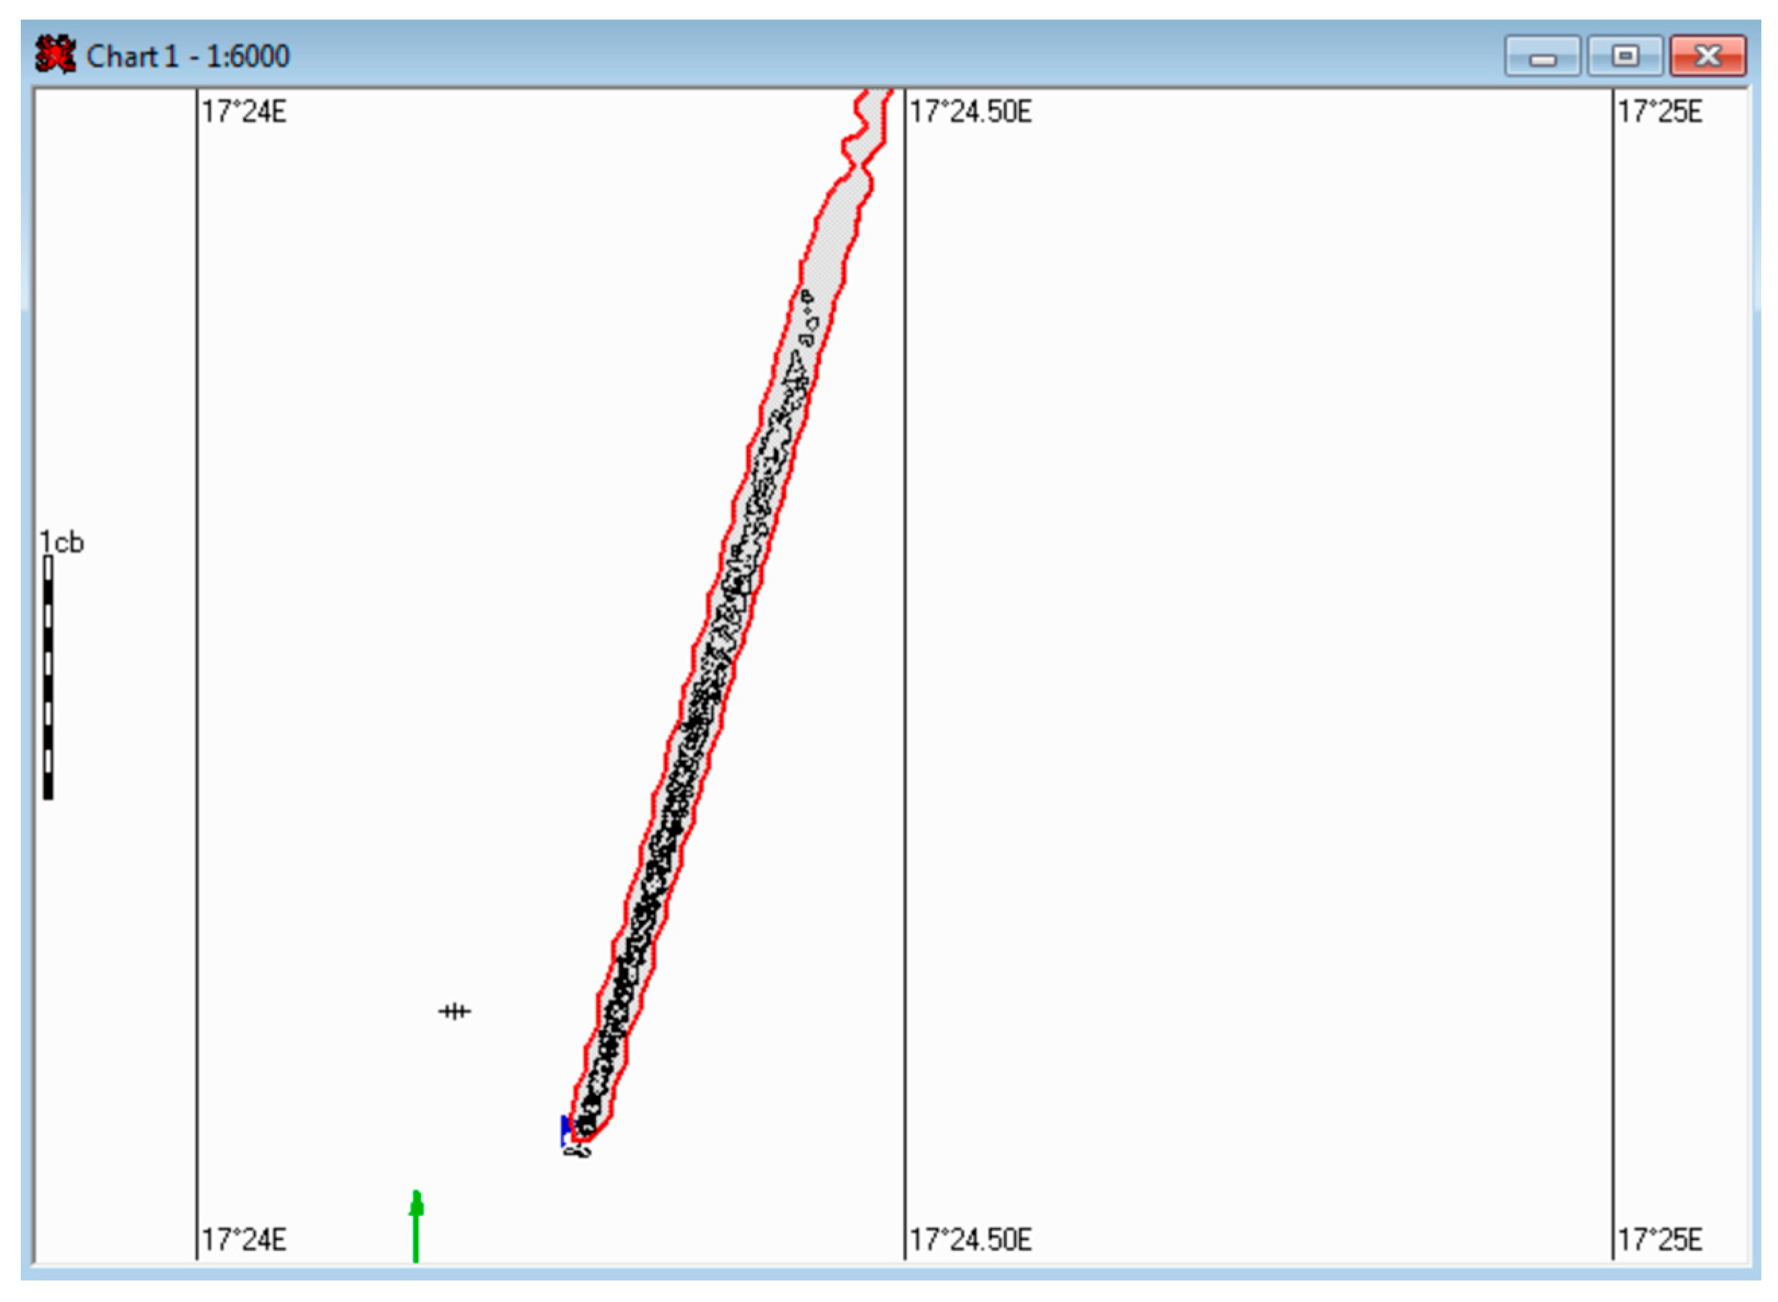Viewport: 1778px width, 1302px height.
Task: Click the top 17°25E longitude label
Action: 1659,112
